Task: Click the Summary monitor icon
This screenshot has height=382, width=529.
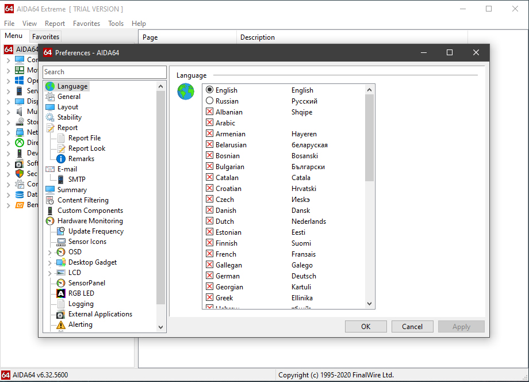Action: pyautogui.click(x=50, y=190)
